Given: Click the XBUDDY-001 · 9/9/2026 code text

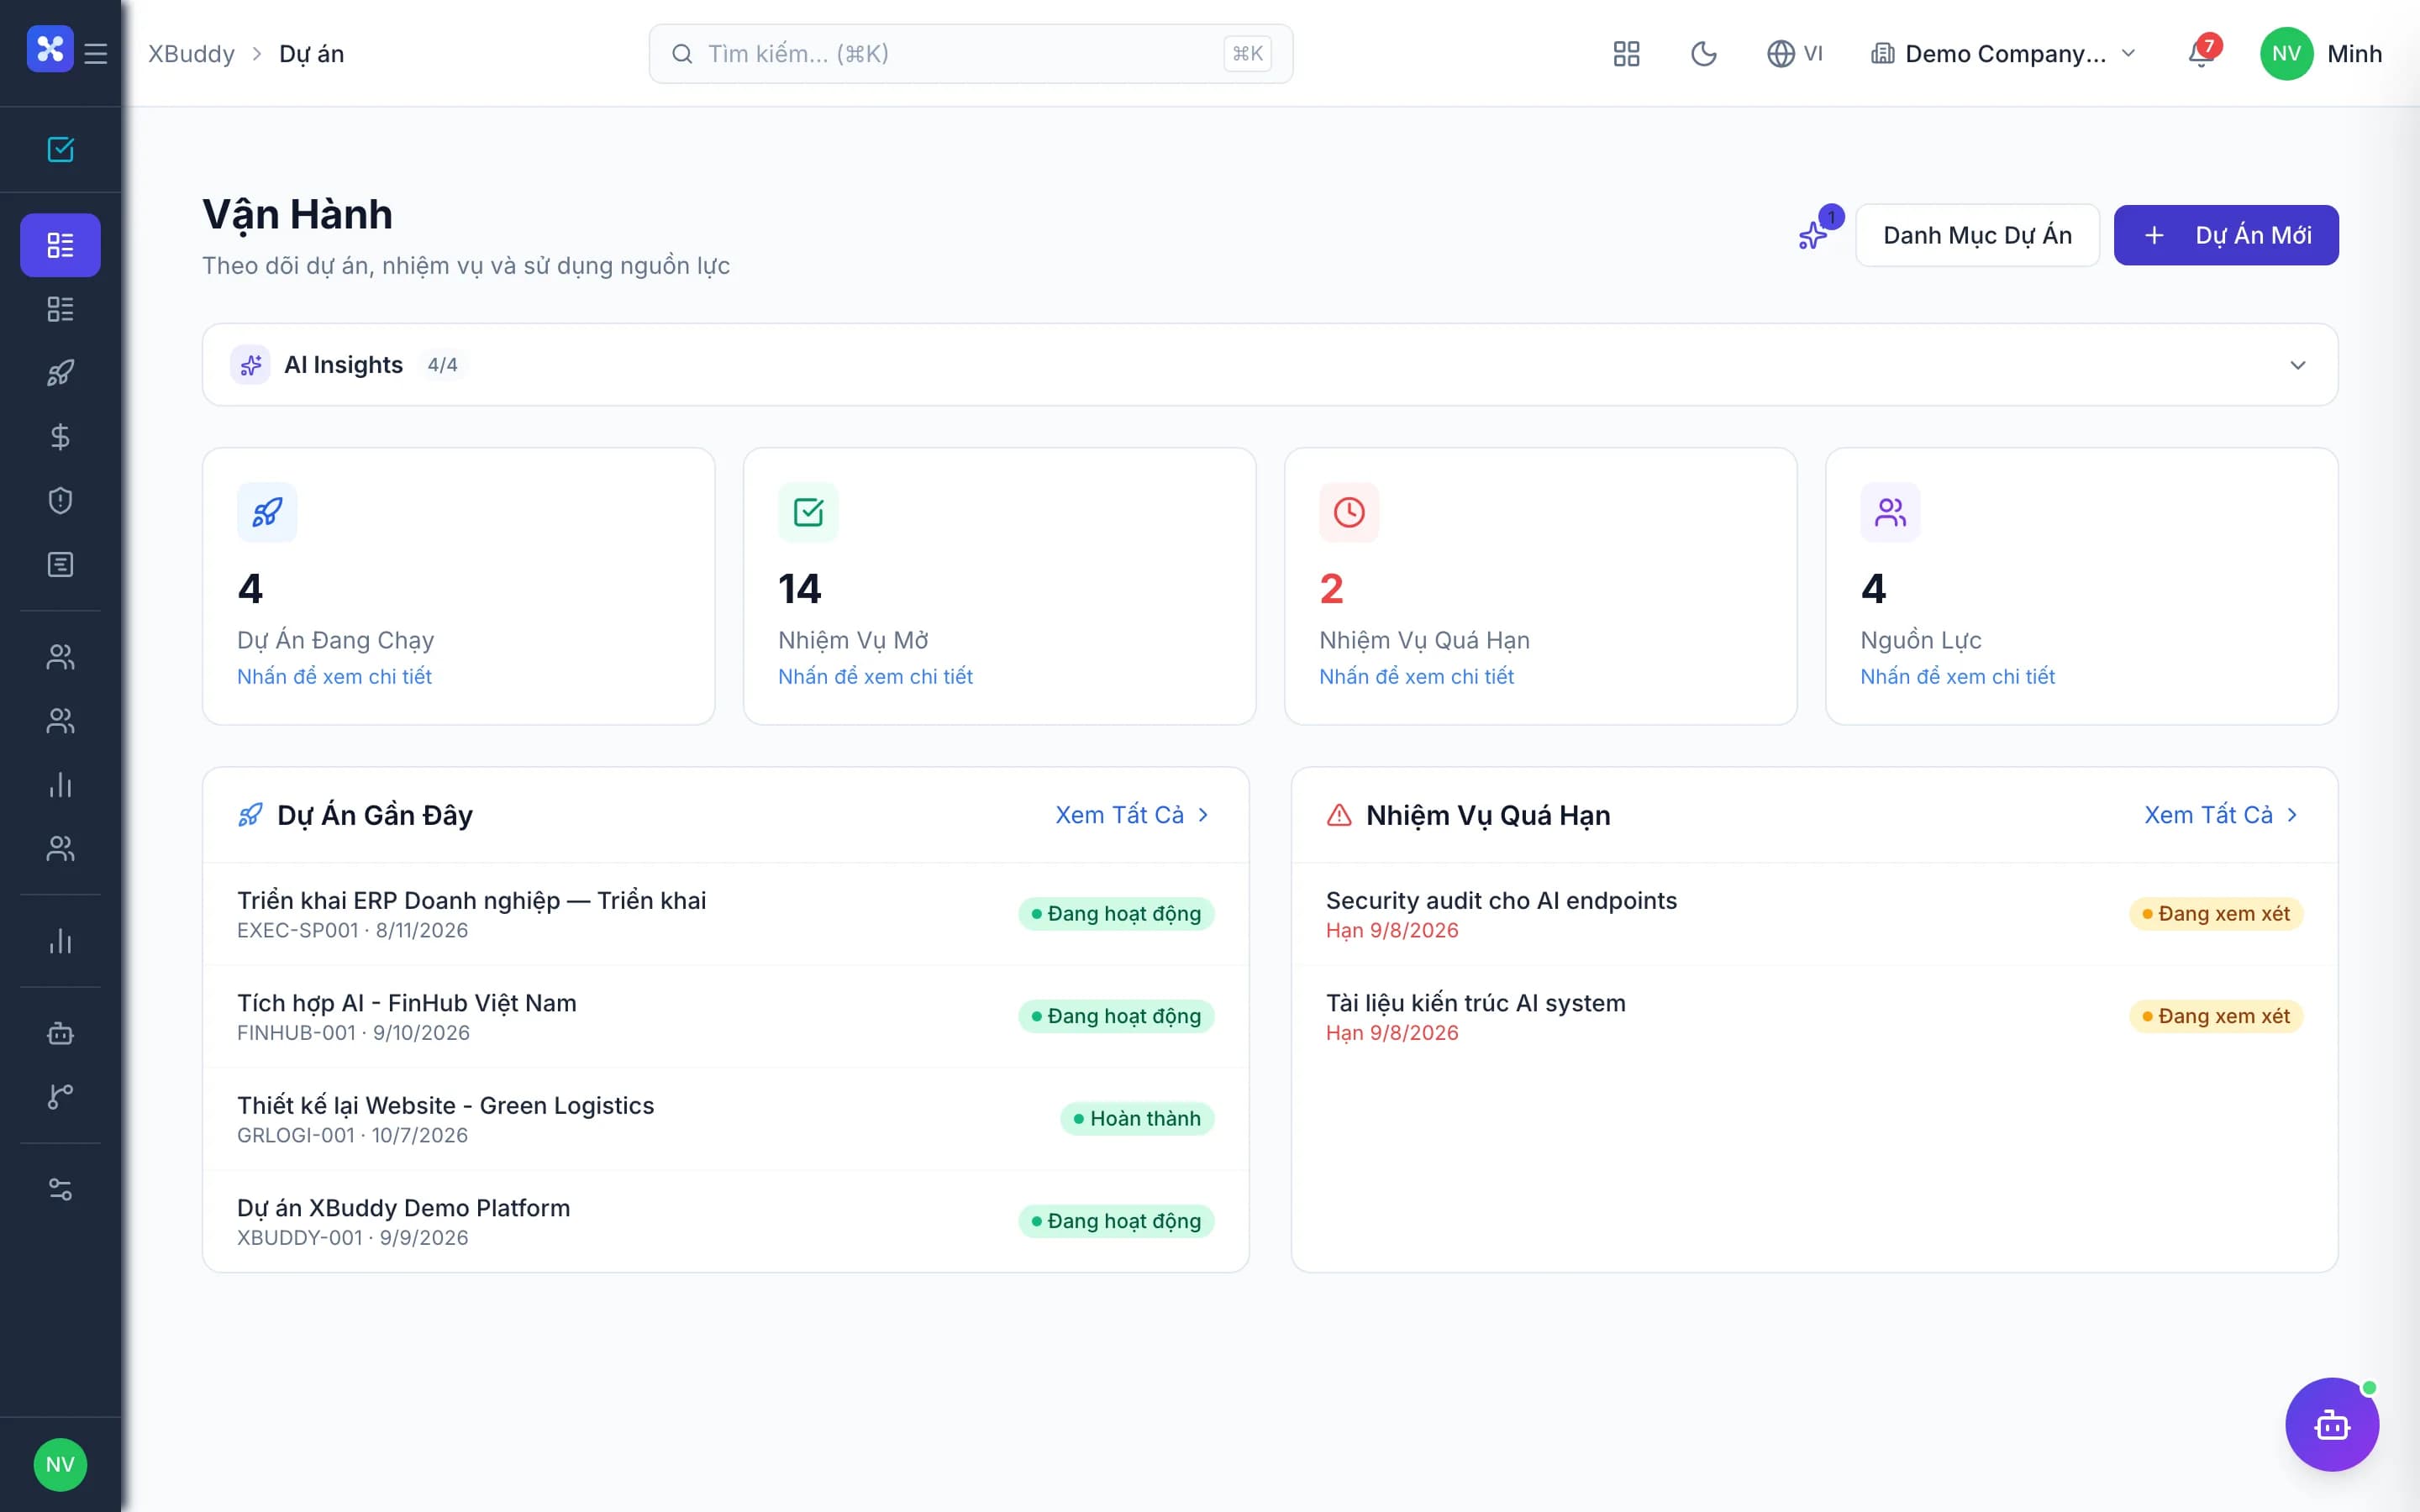Looking at the screenshot, I should (352, 1238).
